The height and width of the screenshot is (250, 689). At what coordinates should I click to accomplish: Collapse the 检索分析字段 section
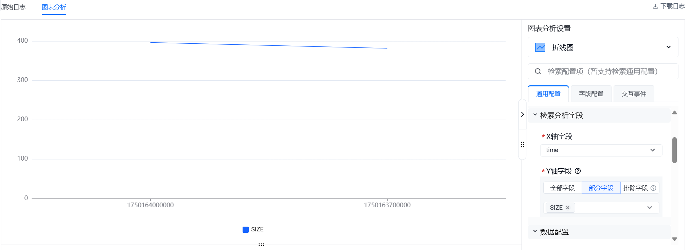pyautogui.click(x=535, y=115)
